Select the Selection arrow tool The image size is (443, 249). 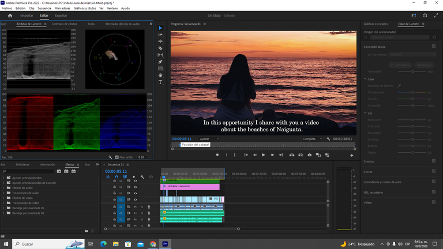[160, 28]
